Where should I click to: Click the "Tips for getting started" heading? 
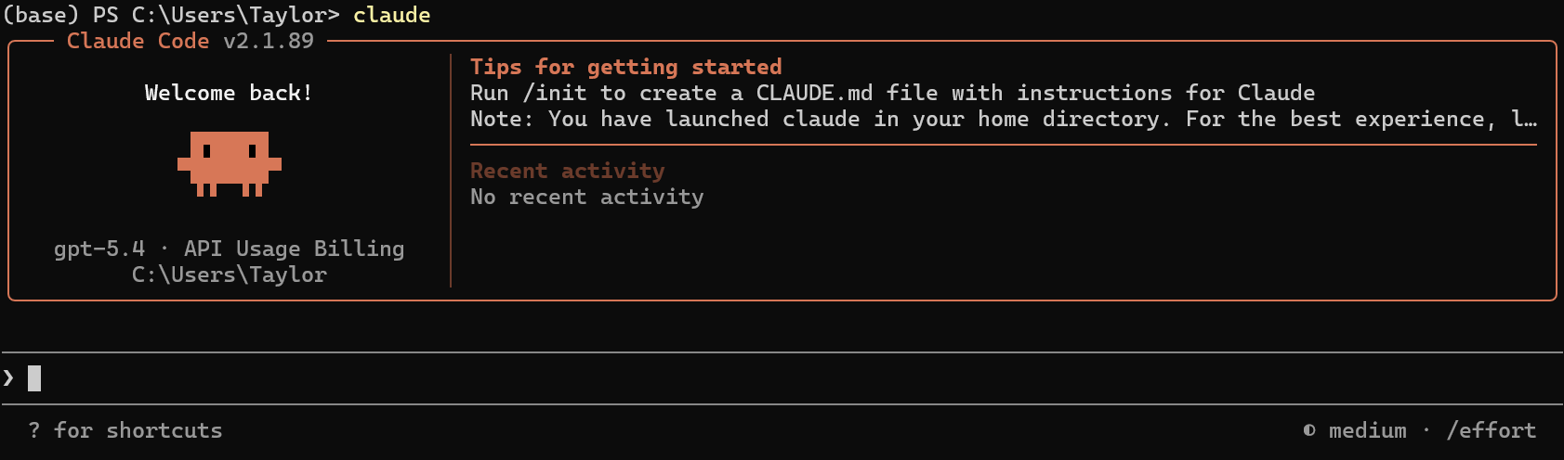tap(625, 67)
